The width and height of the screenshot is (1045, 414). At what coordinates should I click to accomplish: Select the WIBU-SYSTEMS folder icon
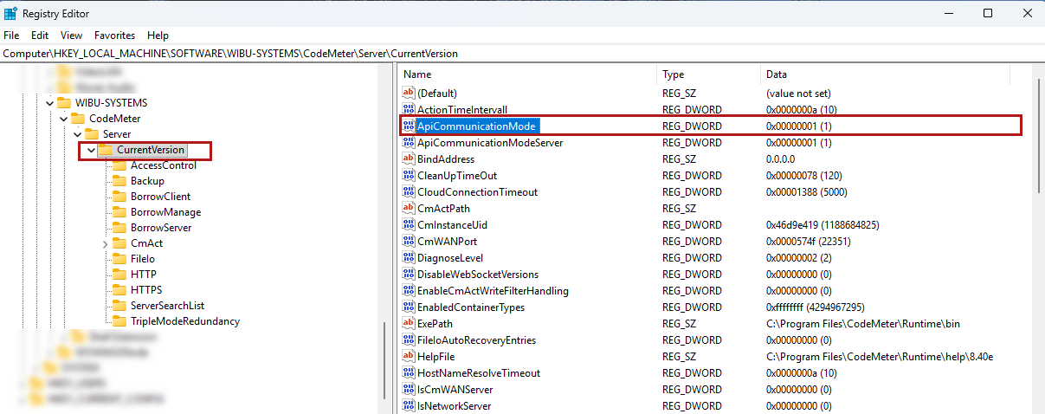[x=66, y=103]
